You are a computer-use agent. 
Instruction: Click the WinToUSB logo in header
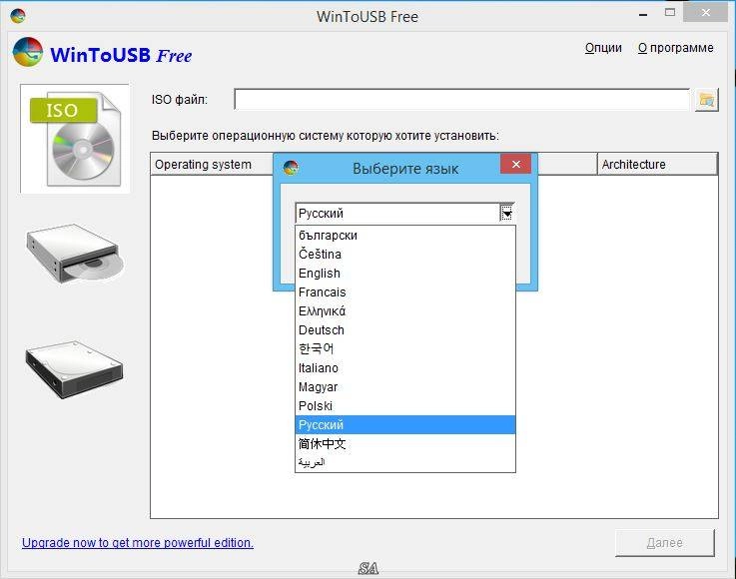28,52
